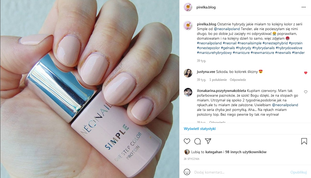Open @neonailpoland mention in caption

[x=227, y=29]
